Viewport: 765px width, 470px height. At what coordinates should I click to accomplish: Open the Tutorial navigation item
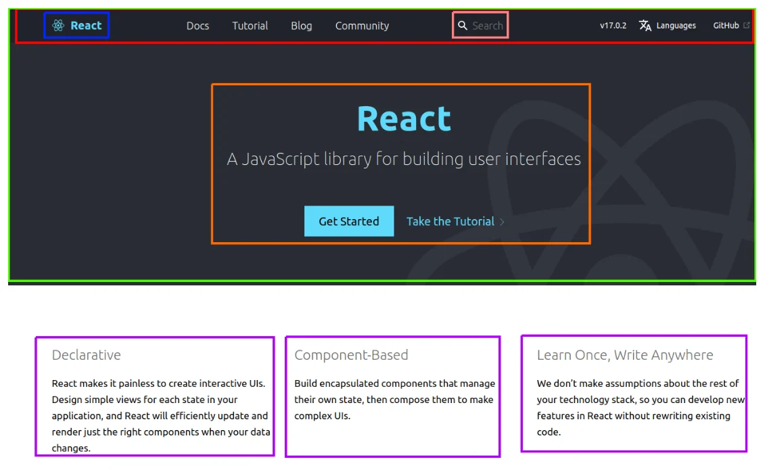[x=250, y=26]
